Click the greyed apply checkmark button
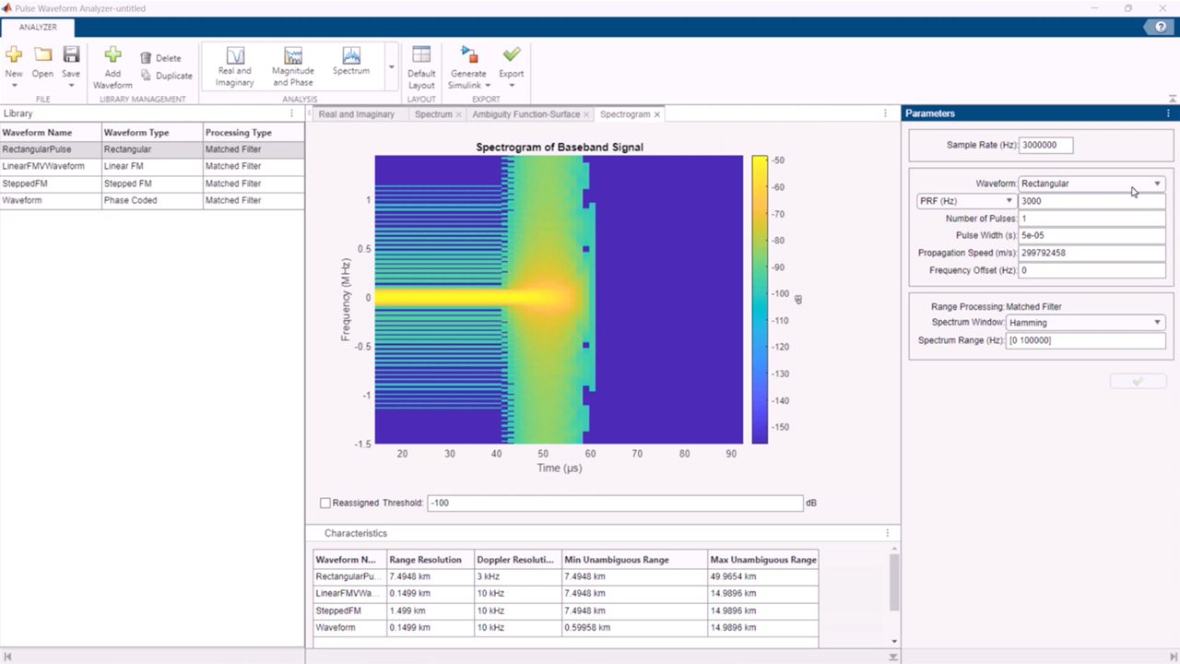 (1139, 381)
